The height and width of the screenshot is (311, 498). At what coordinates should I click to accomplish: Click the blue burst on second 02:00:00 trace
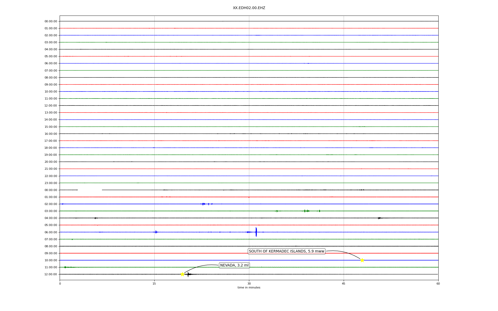(x=203, y=204)
